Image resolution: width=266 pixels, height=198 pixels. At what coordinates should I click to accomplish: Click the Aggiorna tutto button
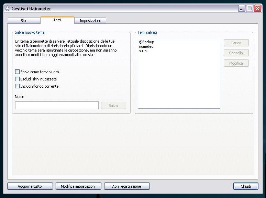tap(30, 186)
